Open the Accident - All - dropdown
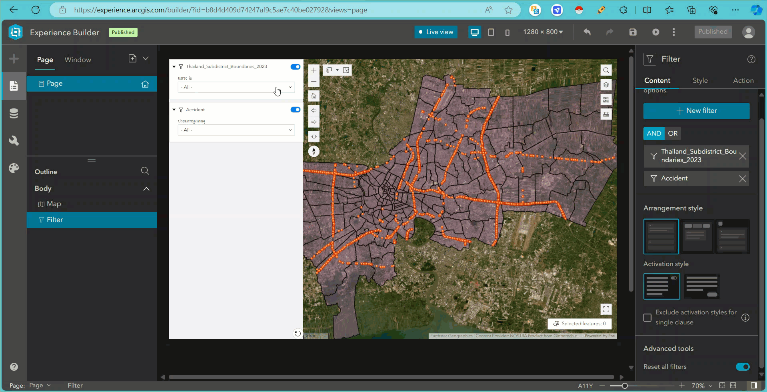This screenshot has height=392, width=767. pos(236,130)
